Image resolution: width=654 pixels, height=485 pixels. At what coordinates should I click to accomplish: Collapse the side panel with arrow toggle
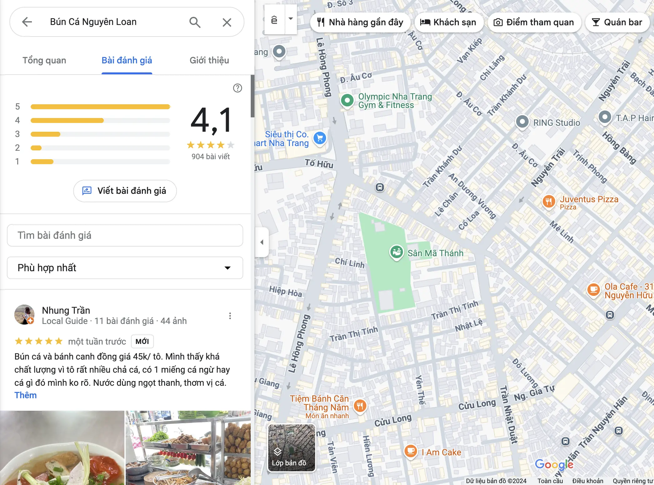click(x=262, y=242)
